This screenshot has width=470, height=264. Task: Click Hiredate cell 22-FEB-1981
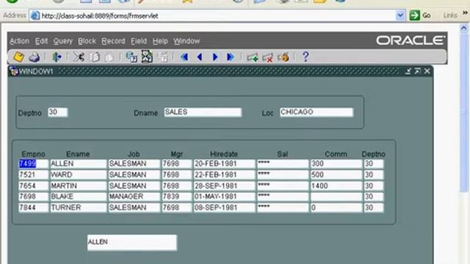tap(224, 175)
